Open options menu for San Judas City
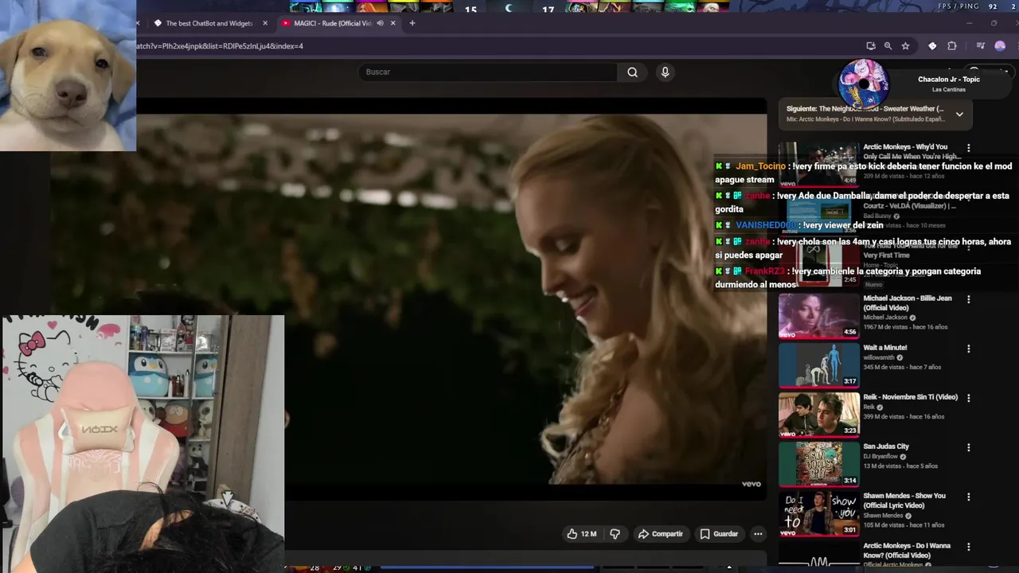Screen dimensions: 1019x573 [x=969, y=447]
